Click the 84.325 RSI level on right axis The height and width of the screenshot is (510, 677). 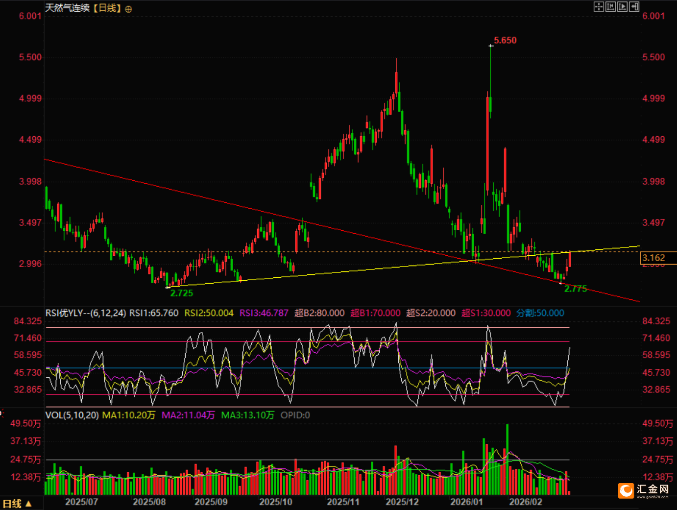pyautogui.click(x=656, y=321)
